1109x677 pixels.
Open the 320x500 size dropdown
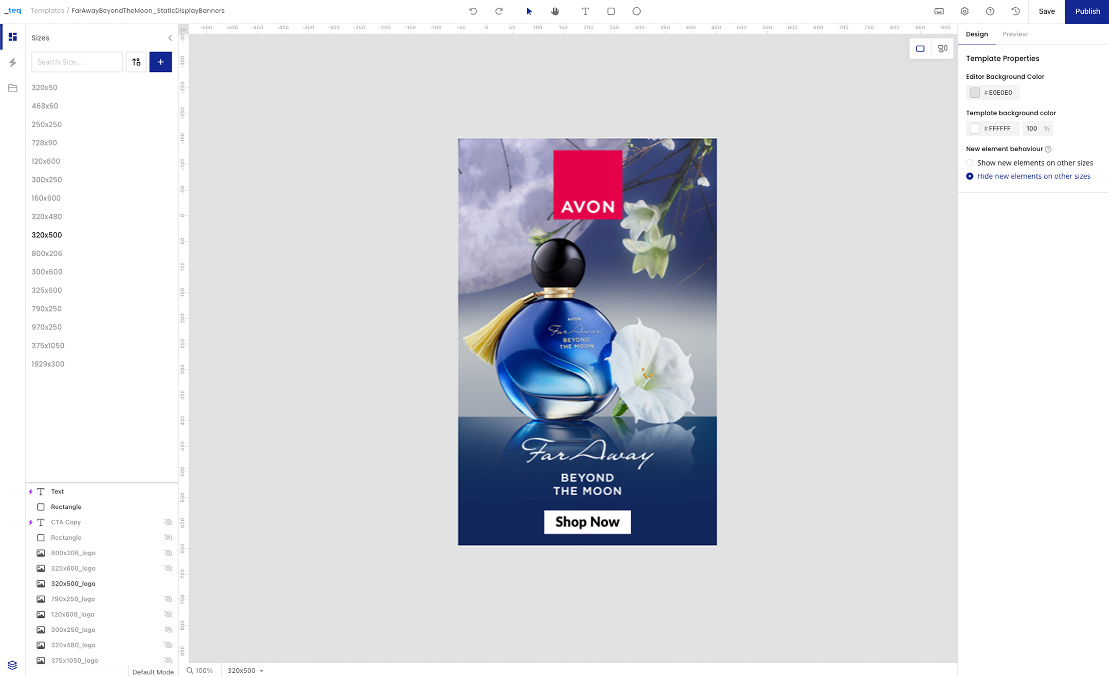click(x=245, y=670)
